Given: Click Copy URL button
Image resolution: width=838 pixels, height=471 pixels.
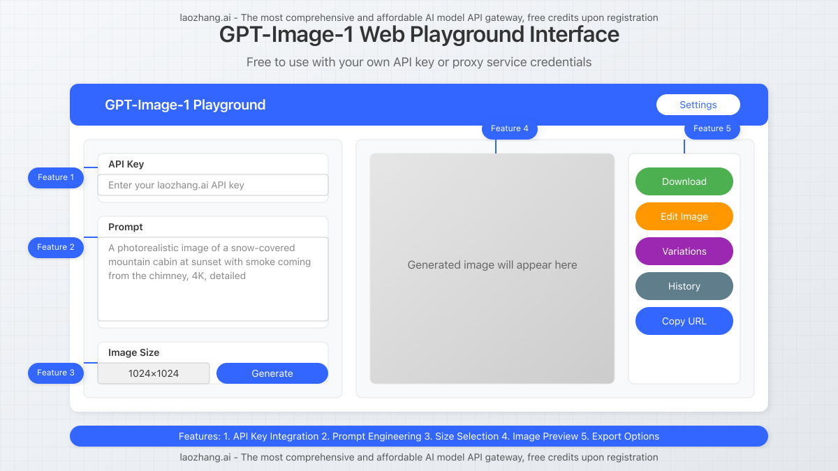Looking at the screenshot, I should click(x=684, y=321).
